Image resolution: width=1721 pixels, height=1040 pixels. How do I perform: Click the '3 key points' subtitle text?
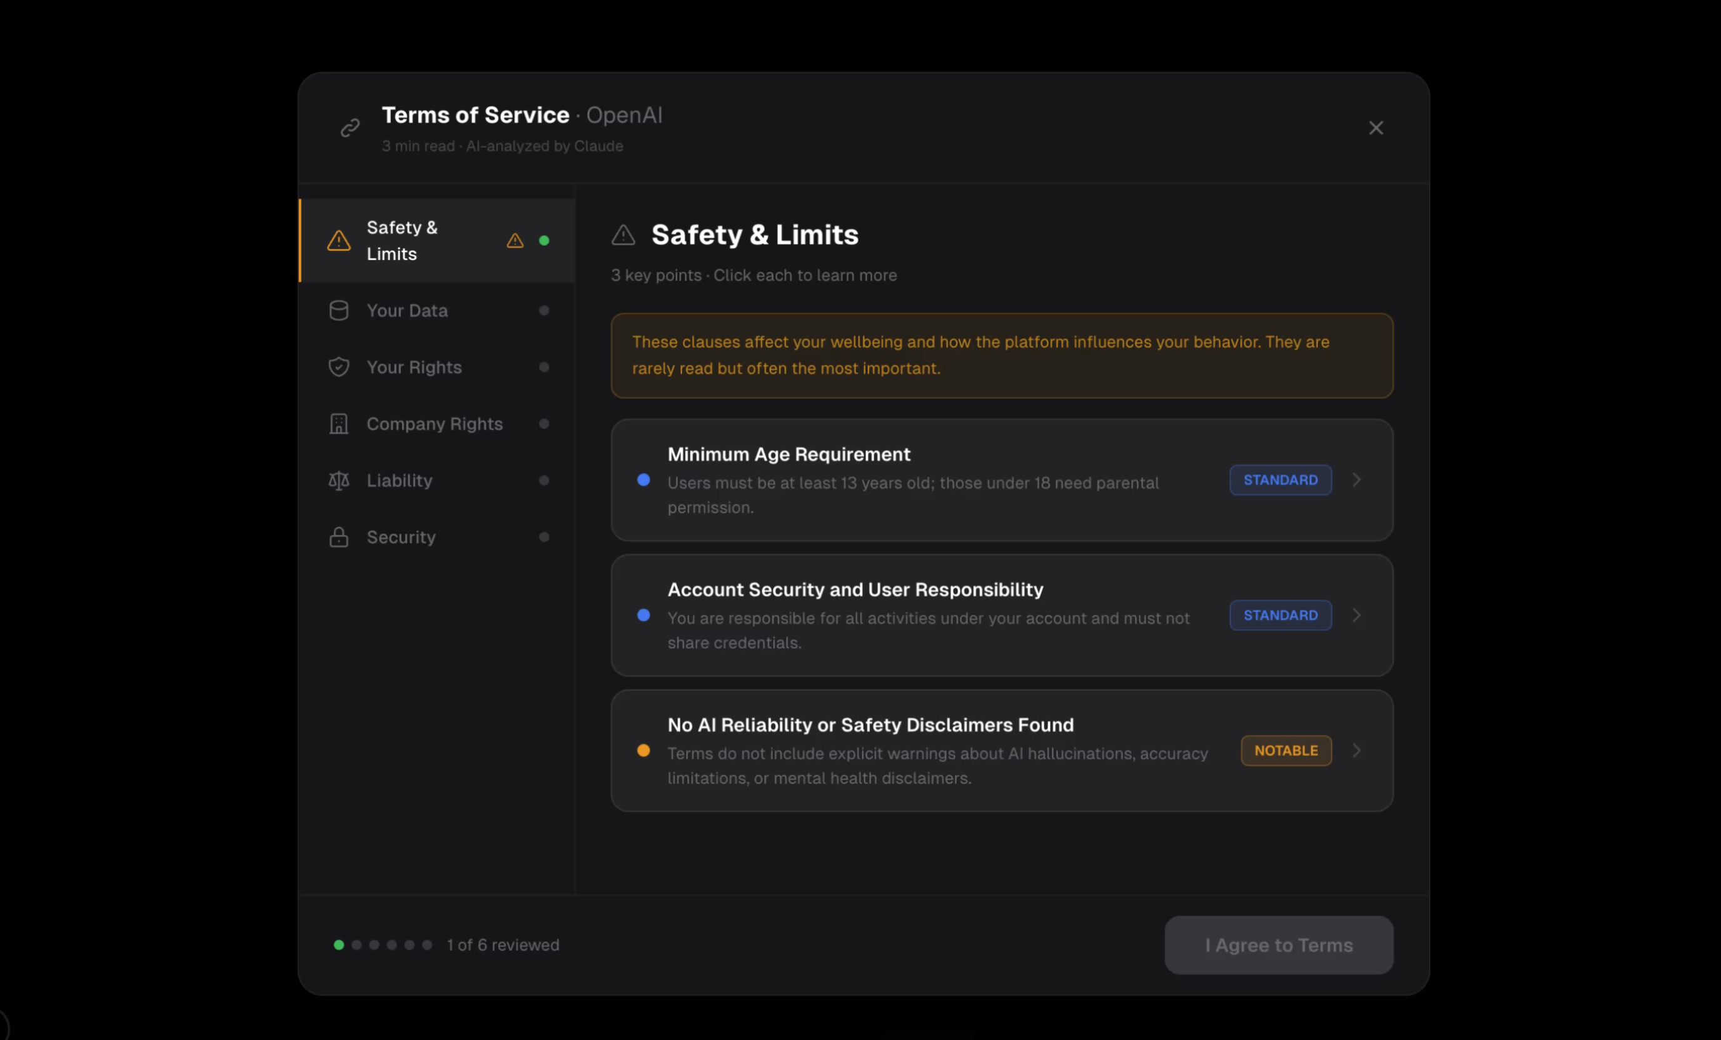tap(656, 275)
